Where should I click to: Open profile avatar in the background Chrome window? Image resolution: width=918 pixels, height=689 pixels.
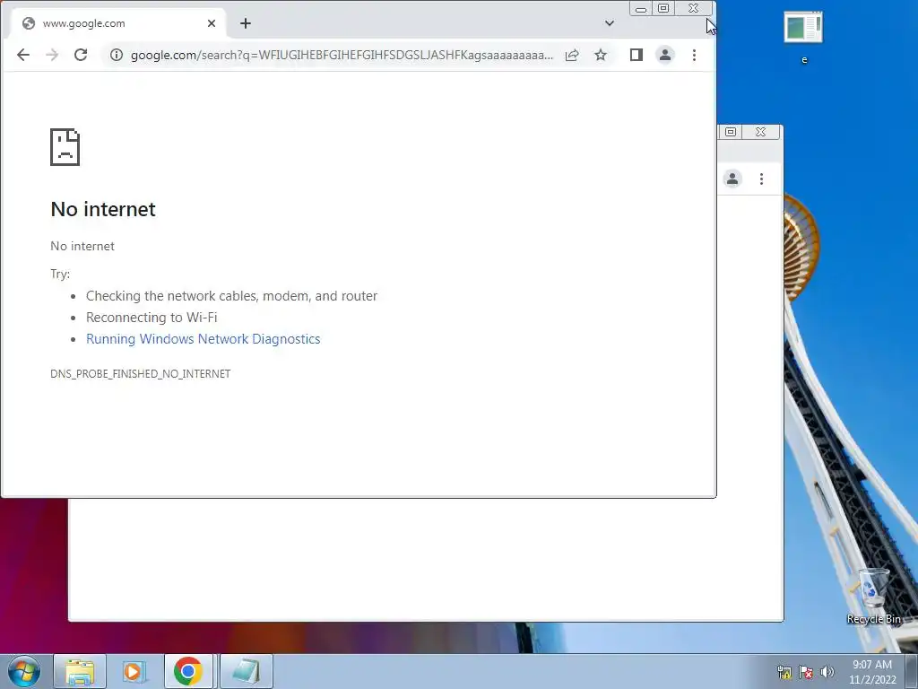click(x=732, y=179)
